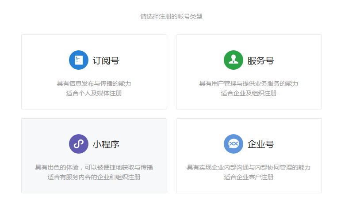Click text 具有实现企业内部沟通与内部协同管理的能力
This screenshot has height=211, width=337.
pos(249,167)
